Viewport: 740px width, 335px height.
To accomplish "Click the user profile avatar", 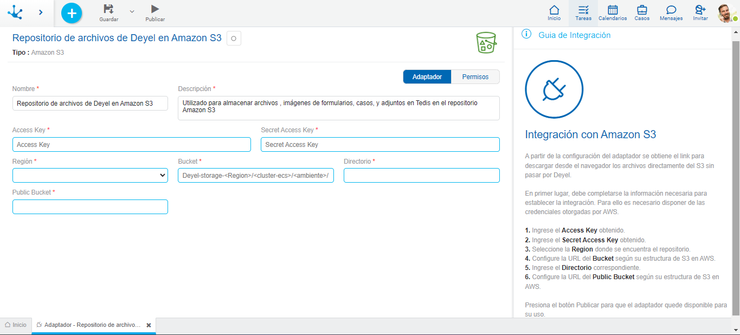I will click(x=726, y=13).
